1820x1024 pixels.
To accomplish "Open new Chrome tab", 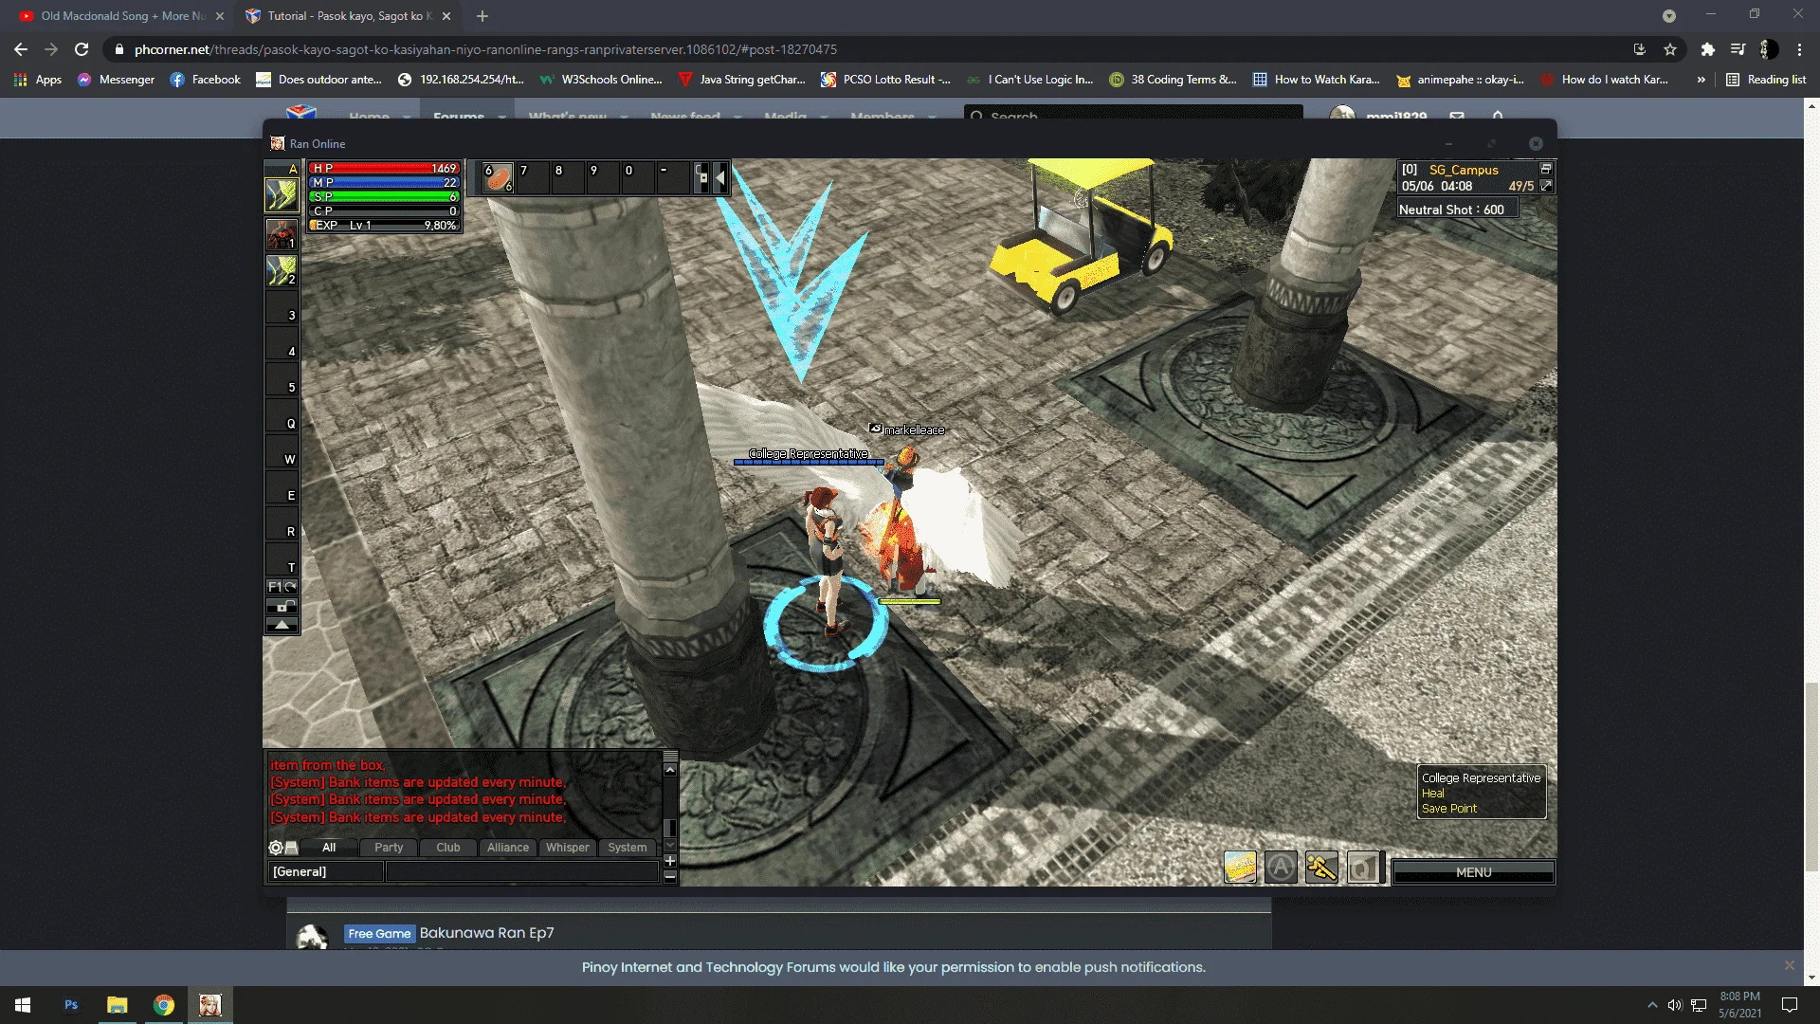I will [482, 16].
